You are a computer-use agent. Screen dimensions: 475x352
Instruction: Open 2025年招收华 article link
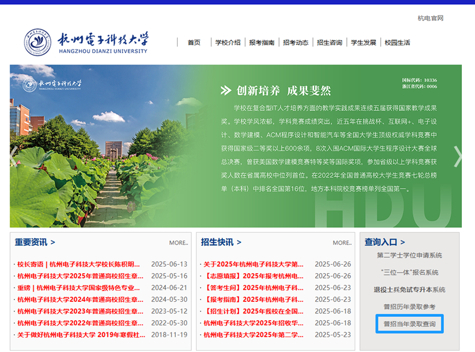(253, 323)
